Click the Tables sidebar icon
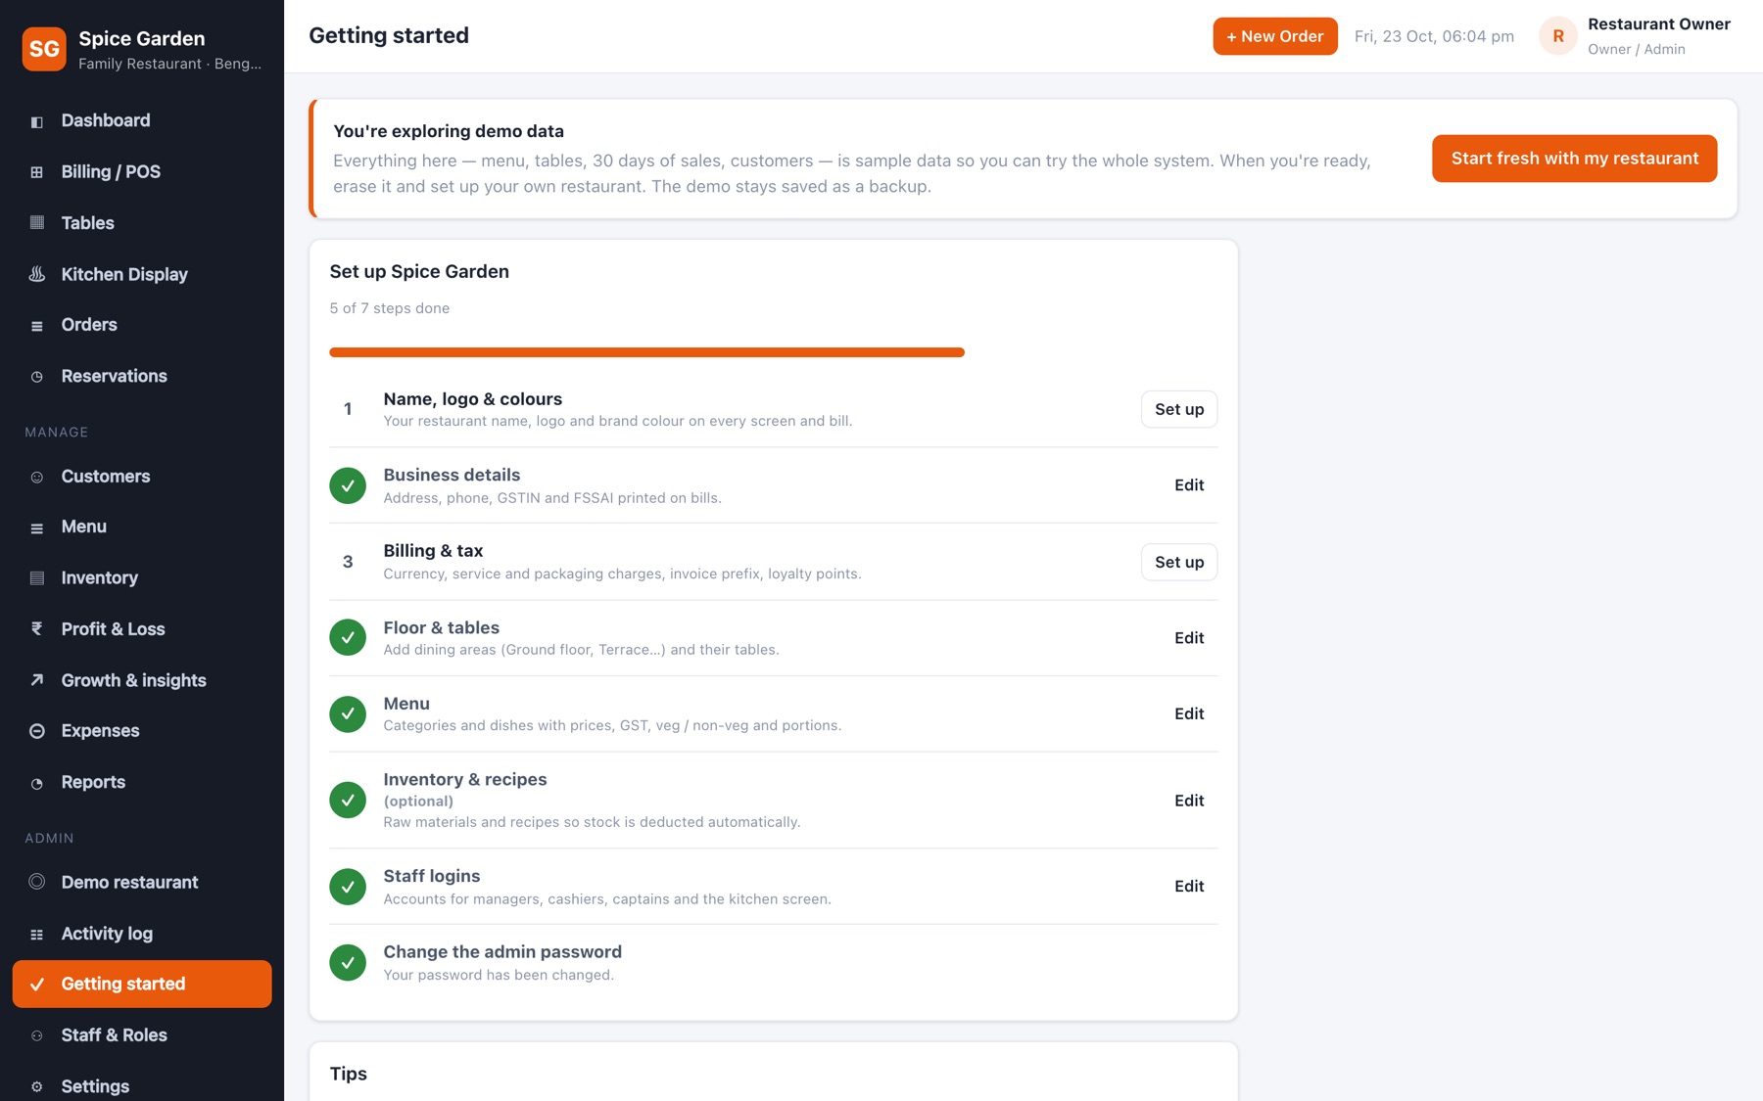The image size is (1763, 1101). coord(37,223)
